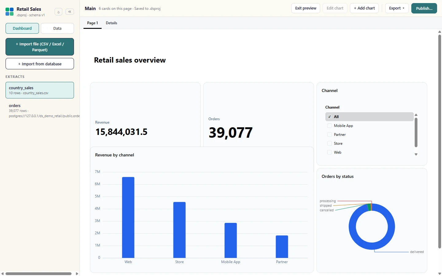Click the main page vertical scrollbar thumb
The width and height of the screenshot is (442, 276).
pyautogui.click(x=440, y=141)
